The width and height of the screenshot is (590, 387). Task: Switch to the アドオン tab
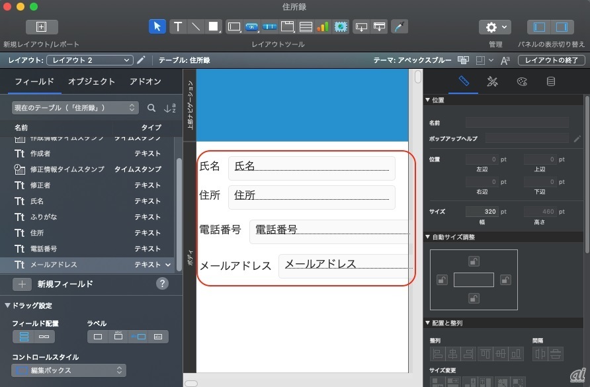pyautogui.click(x=145, y=82)
